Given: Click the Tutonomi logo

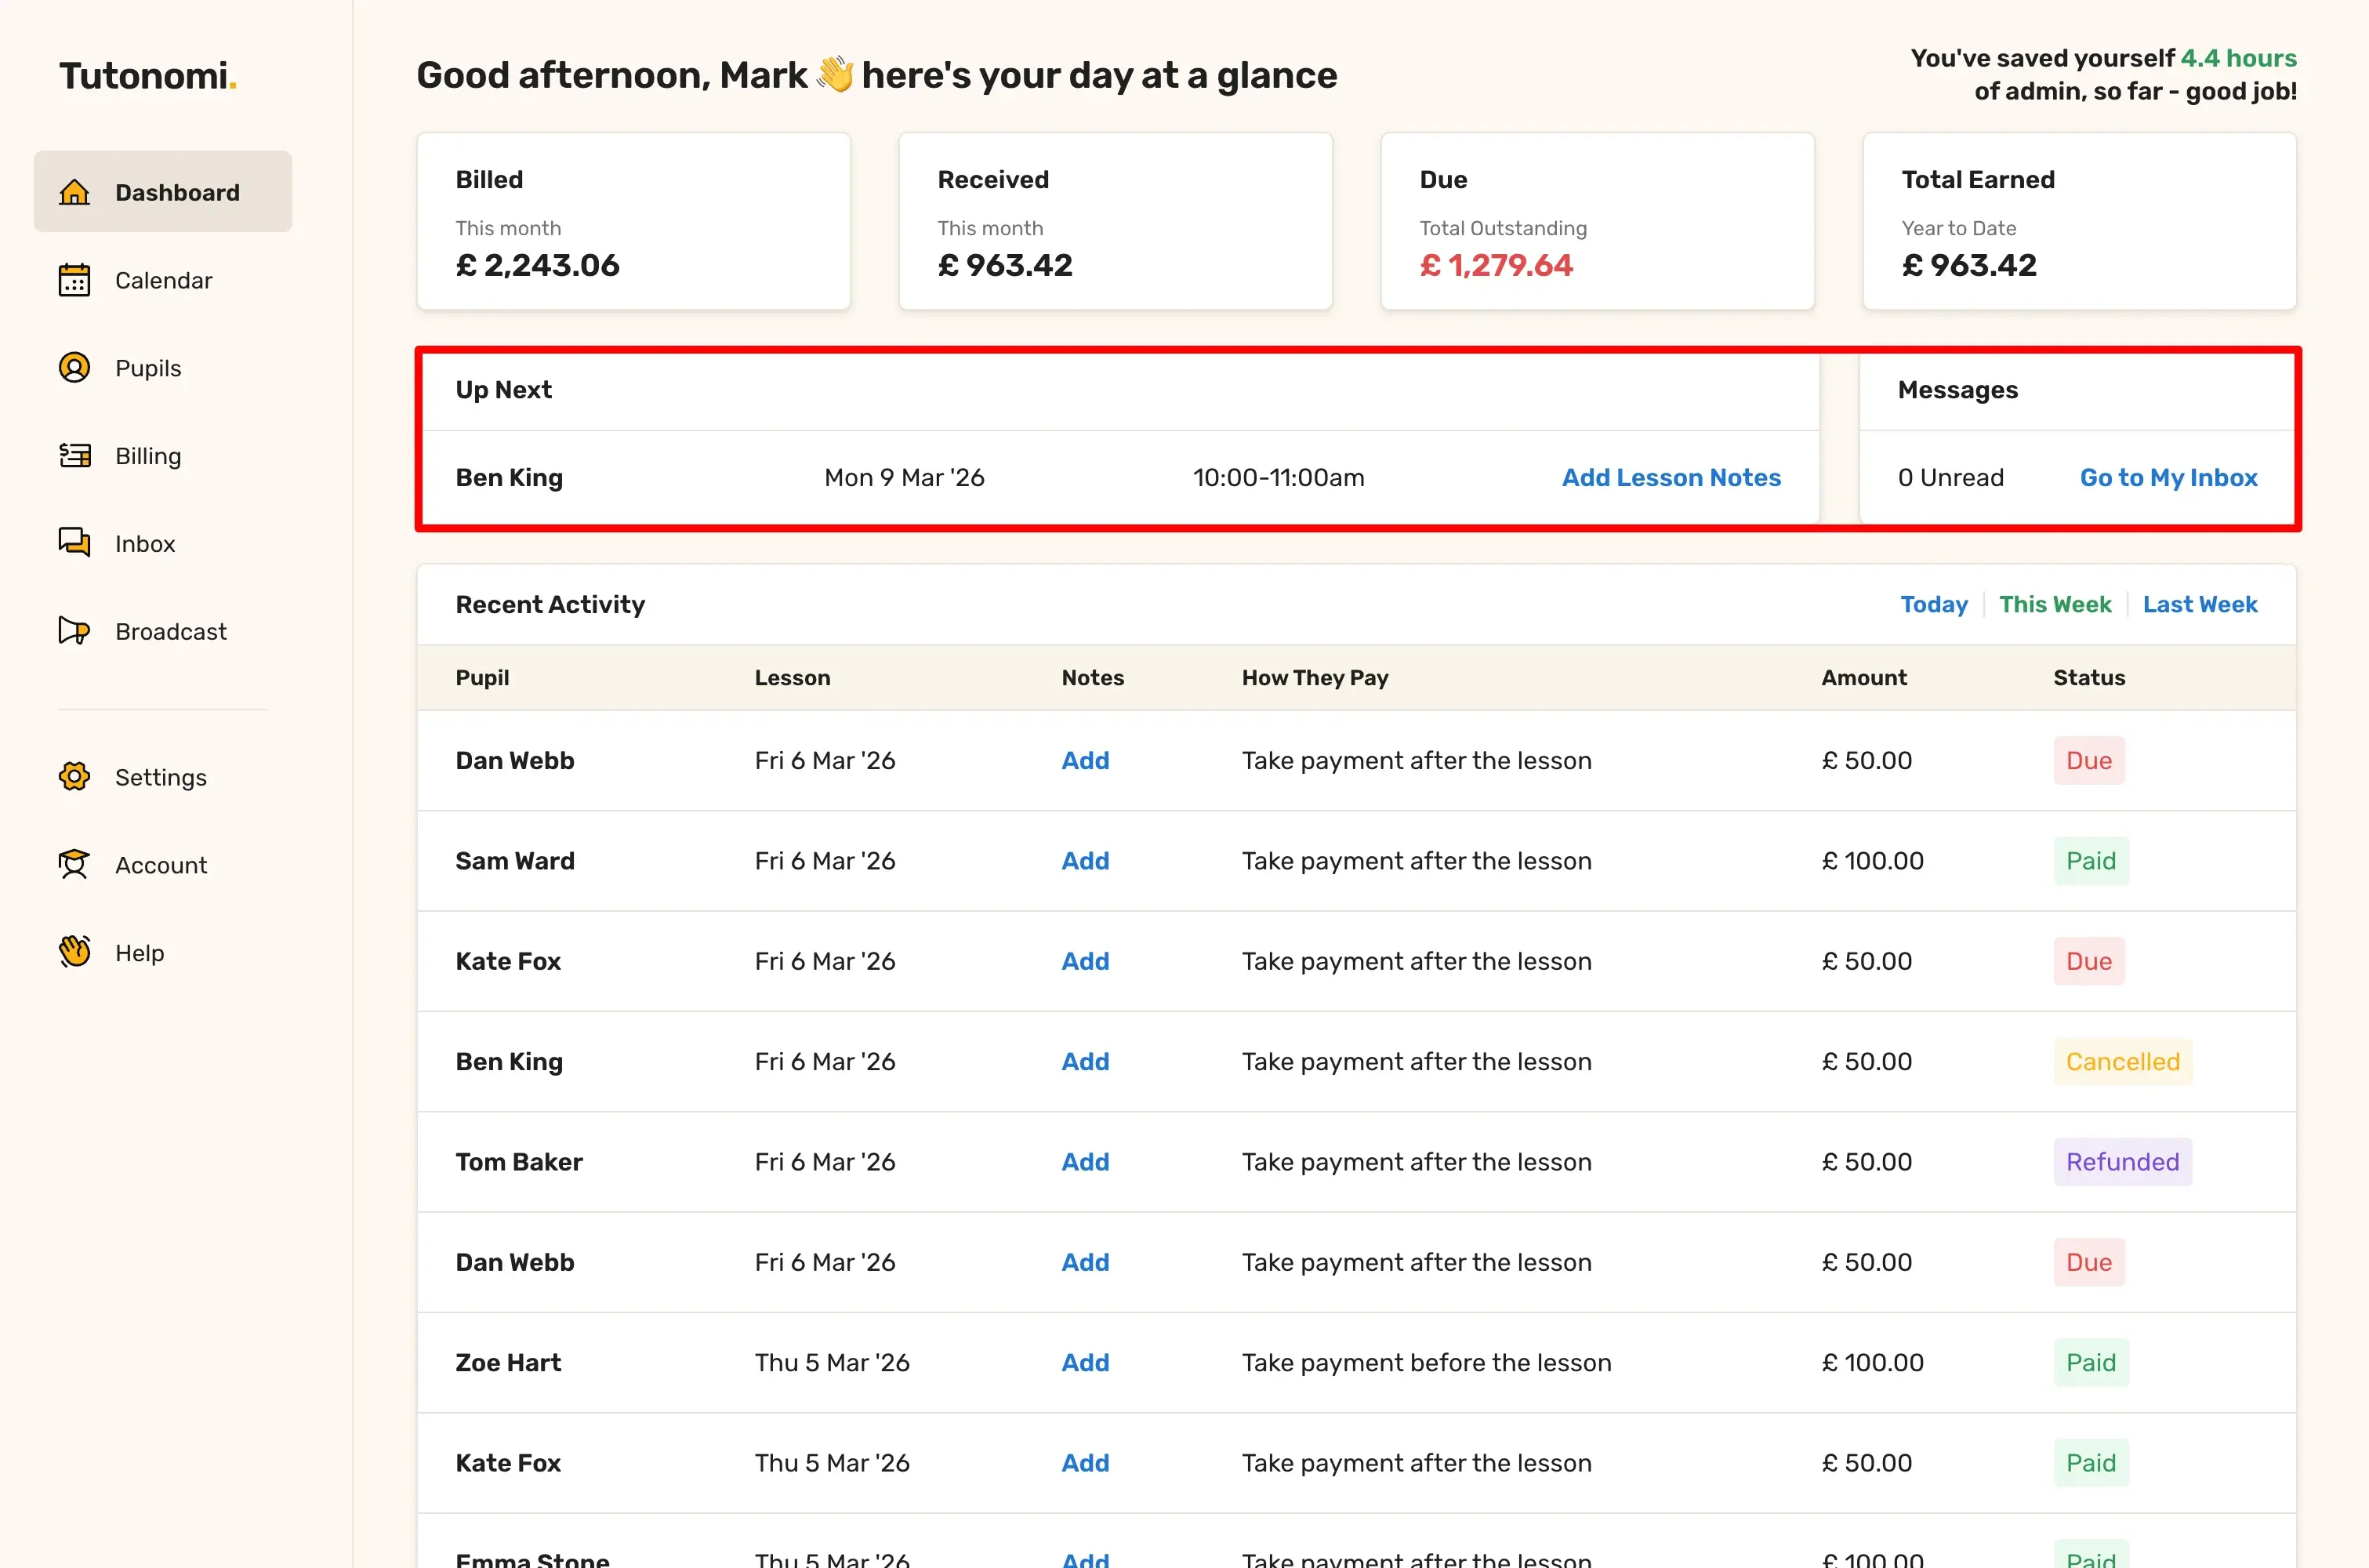Looking at the screenshot, I should [x=147, y=76].
